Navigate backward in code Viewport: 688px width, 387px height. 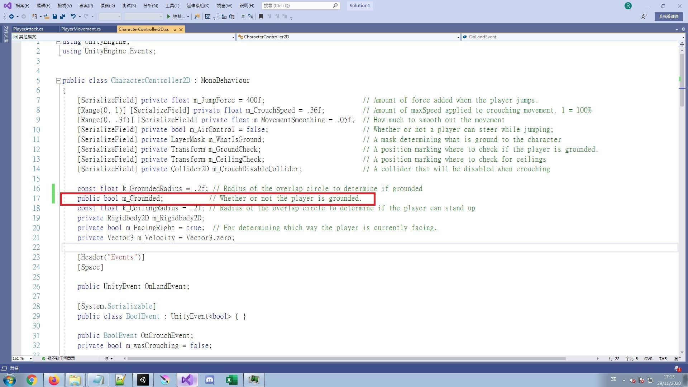[x=11, y=16]
